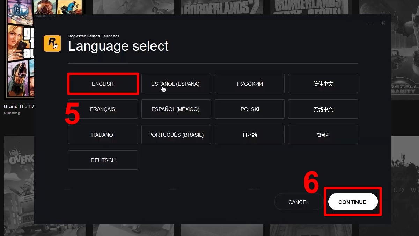Select Deutsch language option
The height and width of the screenshot is (236, 419).
pos(103,160)
